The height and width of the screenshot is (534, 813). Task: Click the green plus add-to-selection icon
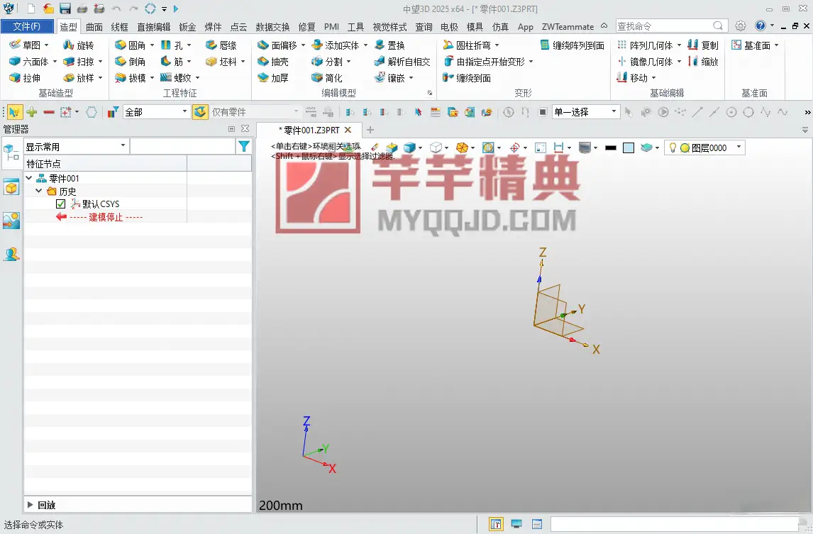coord(32,112)
